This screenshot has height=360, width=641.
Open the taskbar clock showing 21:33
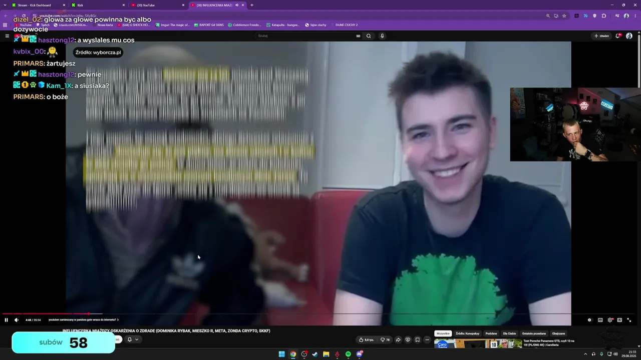coord(629,354)
